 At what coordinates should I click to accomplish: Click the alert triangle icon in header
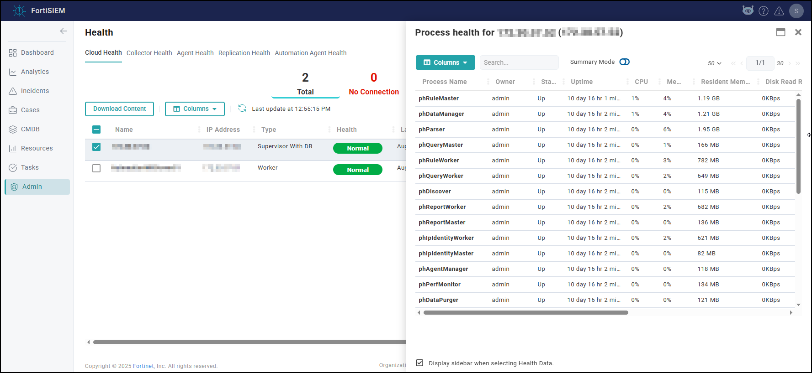click(779, 11)
